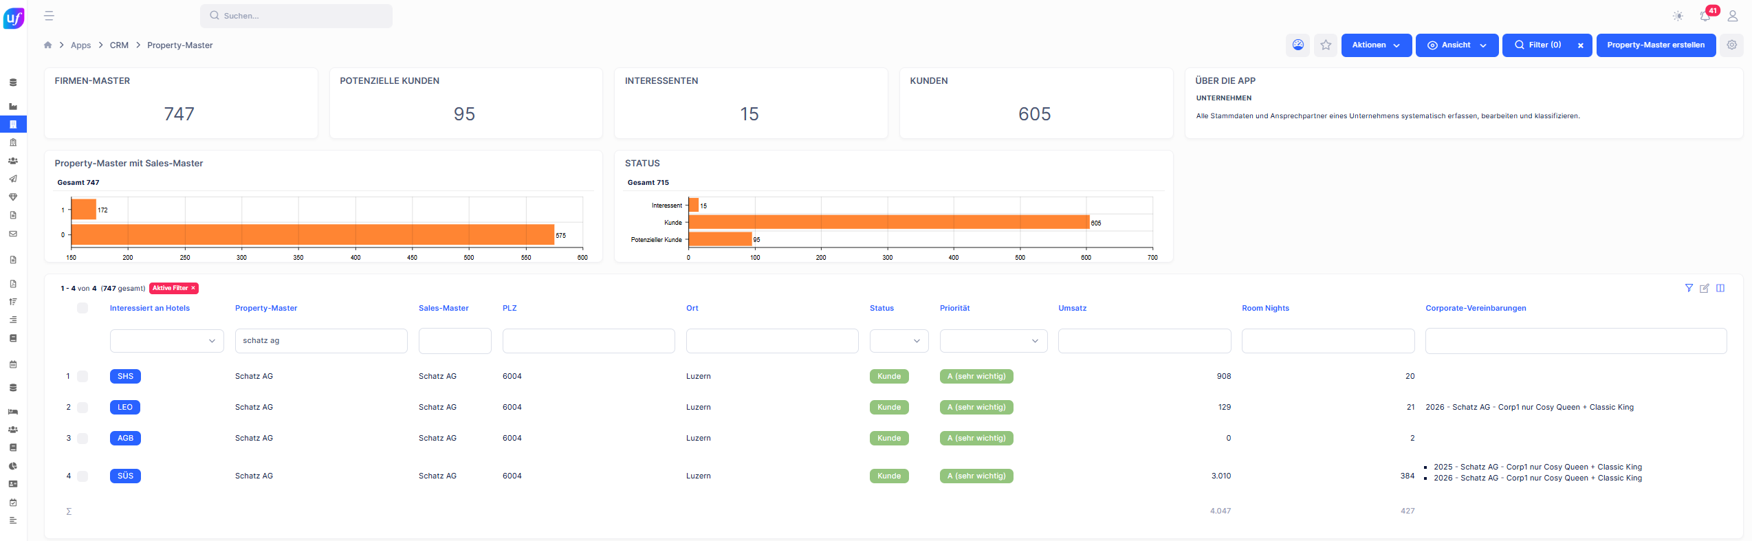Open the table column layout icon

1720,288
